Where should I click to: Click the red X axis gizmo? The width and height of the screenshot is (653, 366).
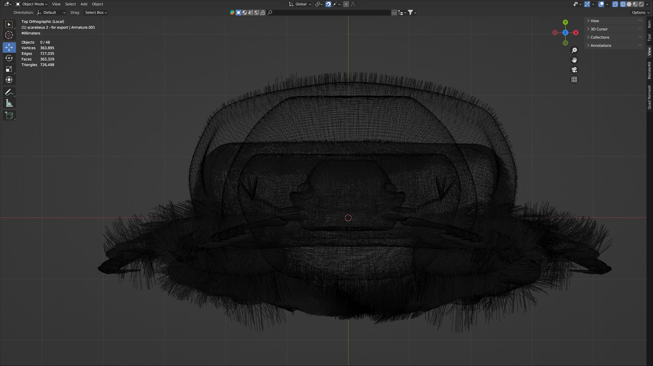(x=576, y=33)
